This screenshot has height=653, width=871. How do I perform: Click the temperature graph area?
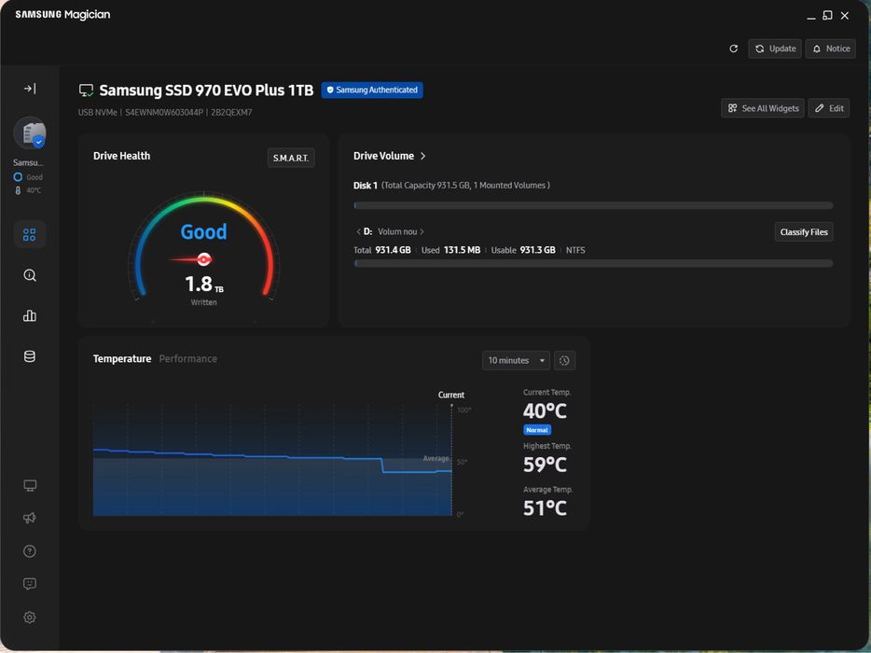pos(272,460)
